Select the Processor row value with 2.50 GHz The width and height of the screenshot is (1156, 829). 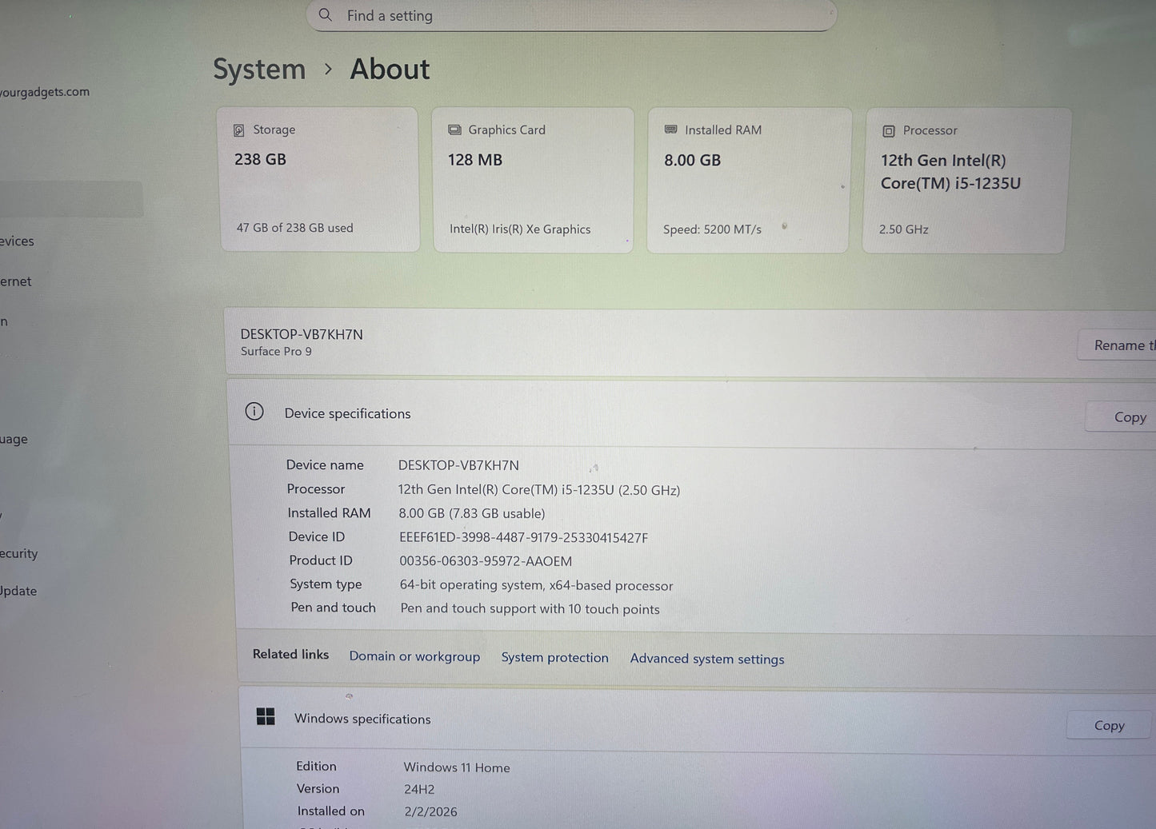click(539, 490)
